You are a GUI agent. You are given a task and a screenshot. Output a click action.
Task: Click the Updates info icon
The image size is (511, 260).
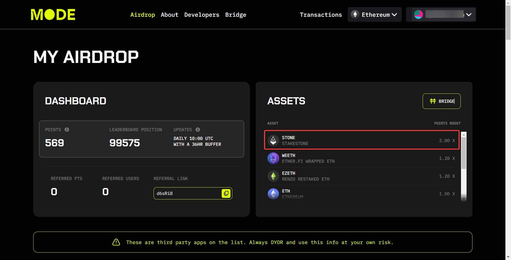(x=198, y=130)
